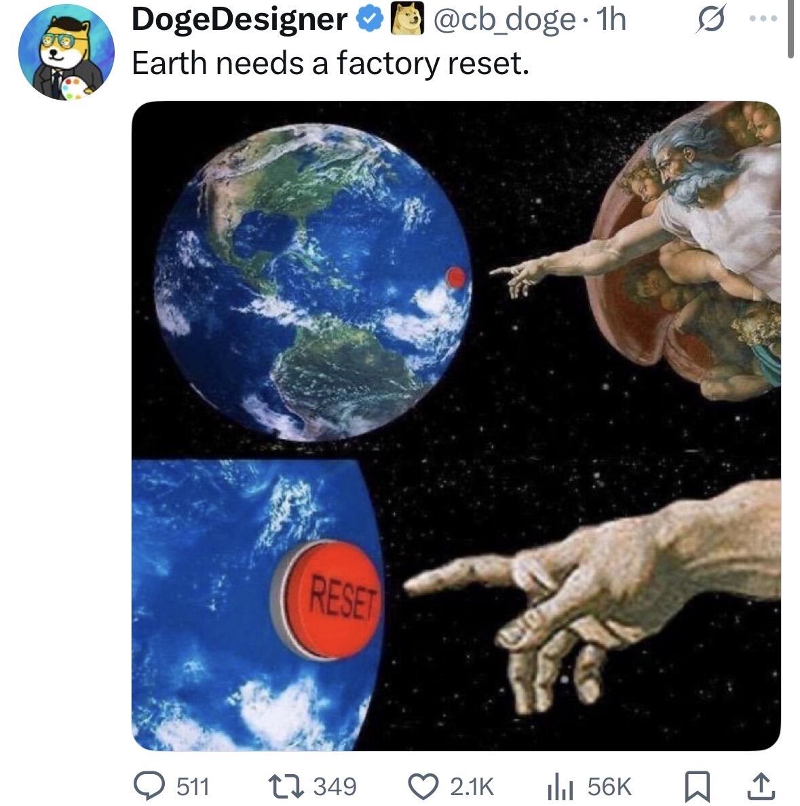Open the three-dot more options menu
Viewport: 800px width, 806px height.
pyautogui.click(x=763, y=19)
